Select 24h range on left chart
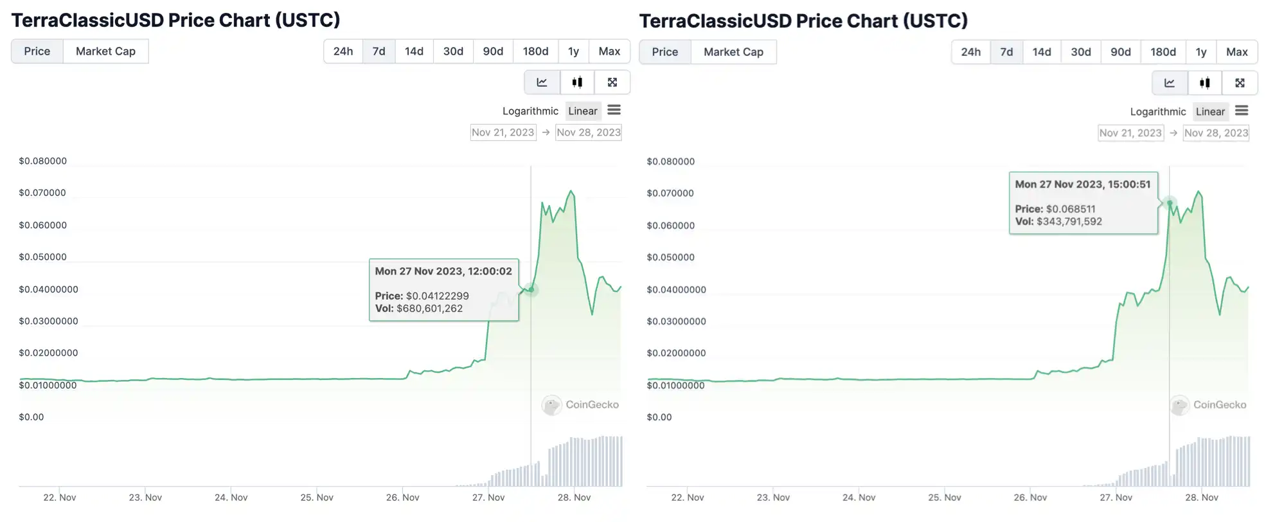The height and width of the screenshot is (522, 1266). click(x=343, y=51)
